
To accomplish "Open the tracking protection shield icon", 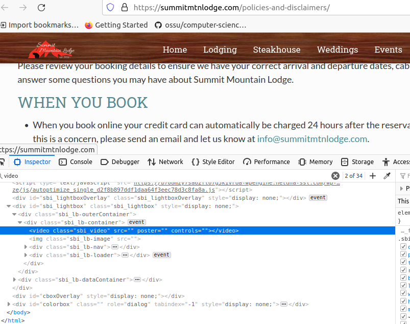I will point(110,7).
